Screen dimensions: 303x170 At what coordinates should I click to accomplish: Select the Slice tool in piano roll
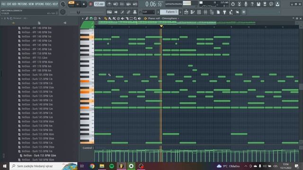pos(127,18)
